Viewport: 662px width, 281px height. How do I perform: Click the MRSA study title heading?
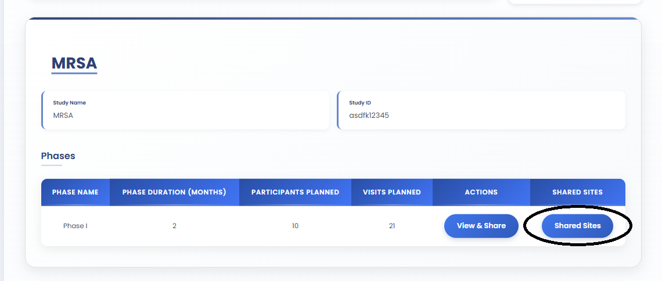pos(74,63)
